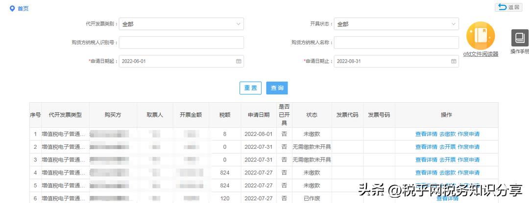The width and height of the screenshot is (529, 203).
Task: Click 查看详情 in row 6
Action: point(447,198)
